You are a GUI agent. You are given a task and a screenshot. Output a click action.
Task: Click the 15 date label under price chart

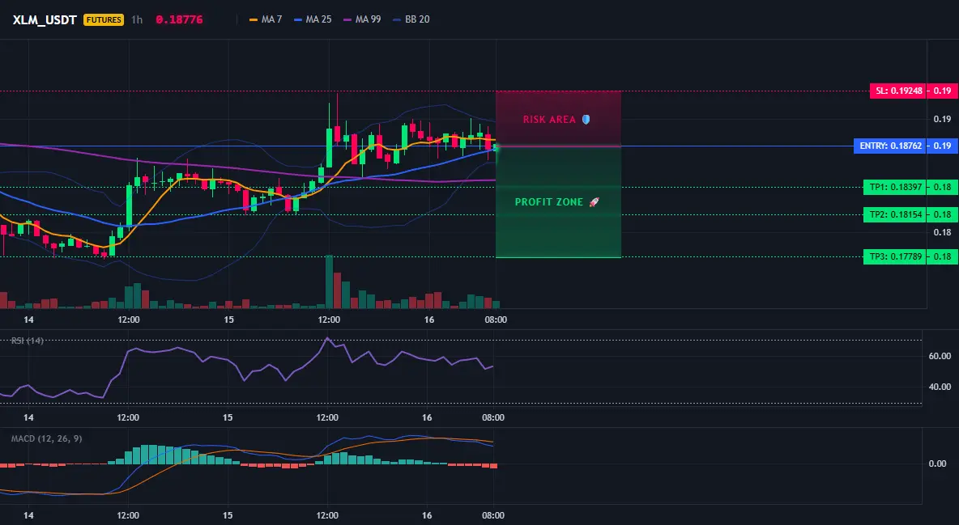[x=228, y=320]
